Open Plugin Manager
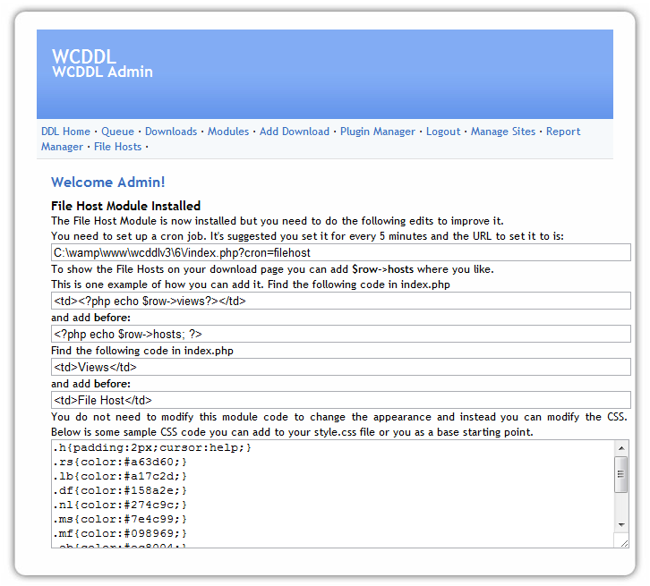This screenshot has height=586, width=650. tap(378, 132)
